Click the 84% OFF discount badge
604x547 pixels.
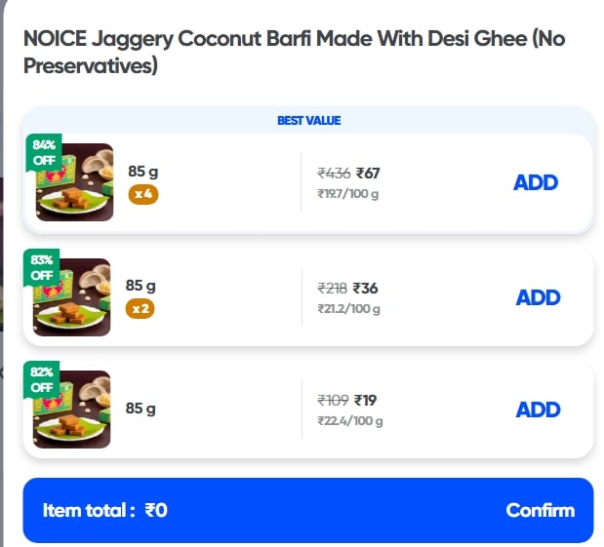coord(44,153)
